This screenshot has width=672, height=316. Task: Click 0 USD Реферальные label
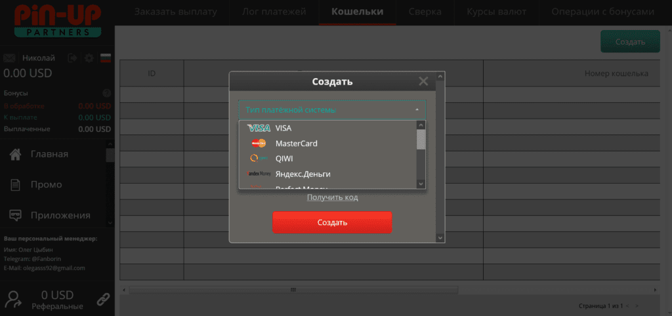[x=58, y=300]
